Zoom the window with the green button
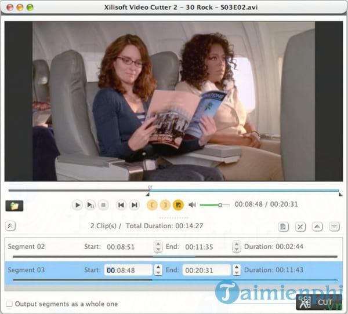 (30, 8)
